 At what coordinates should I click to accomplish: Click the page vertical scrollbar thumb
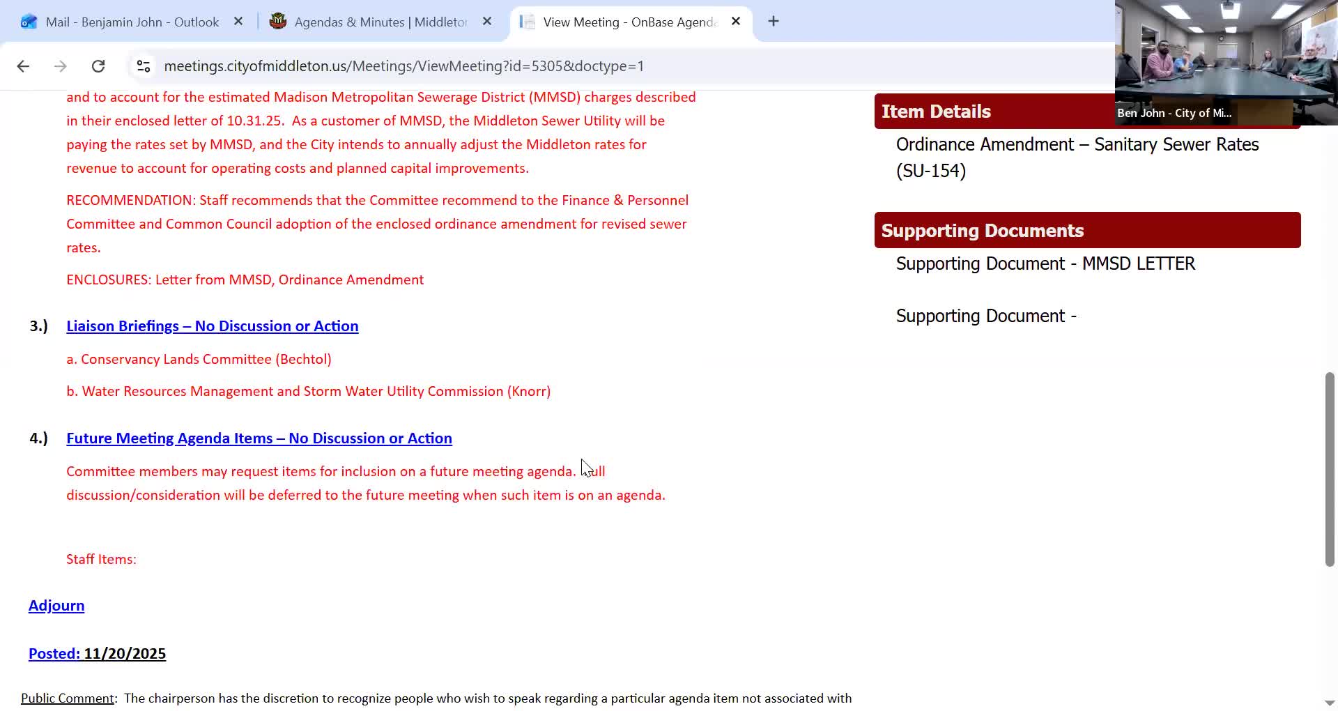coord(1330,470)
